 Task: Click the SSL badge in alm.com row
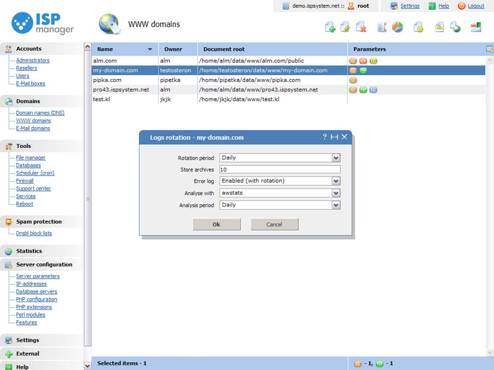click(x=374, y=61)
